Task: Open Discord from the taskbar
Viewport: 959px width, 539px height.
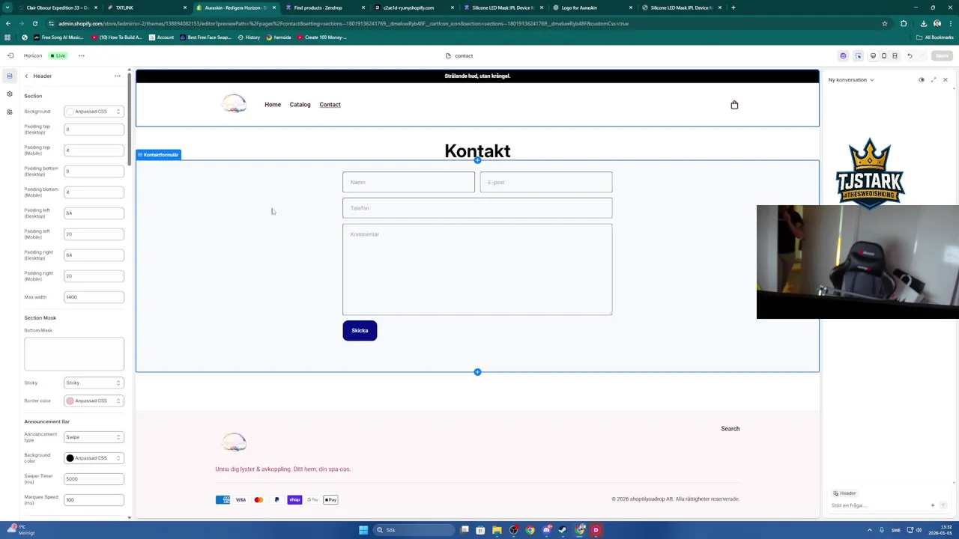Action: (547, 530)
